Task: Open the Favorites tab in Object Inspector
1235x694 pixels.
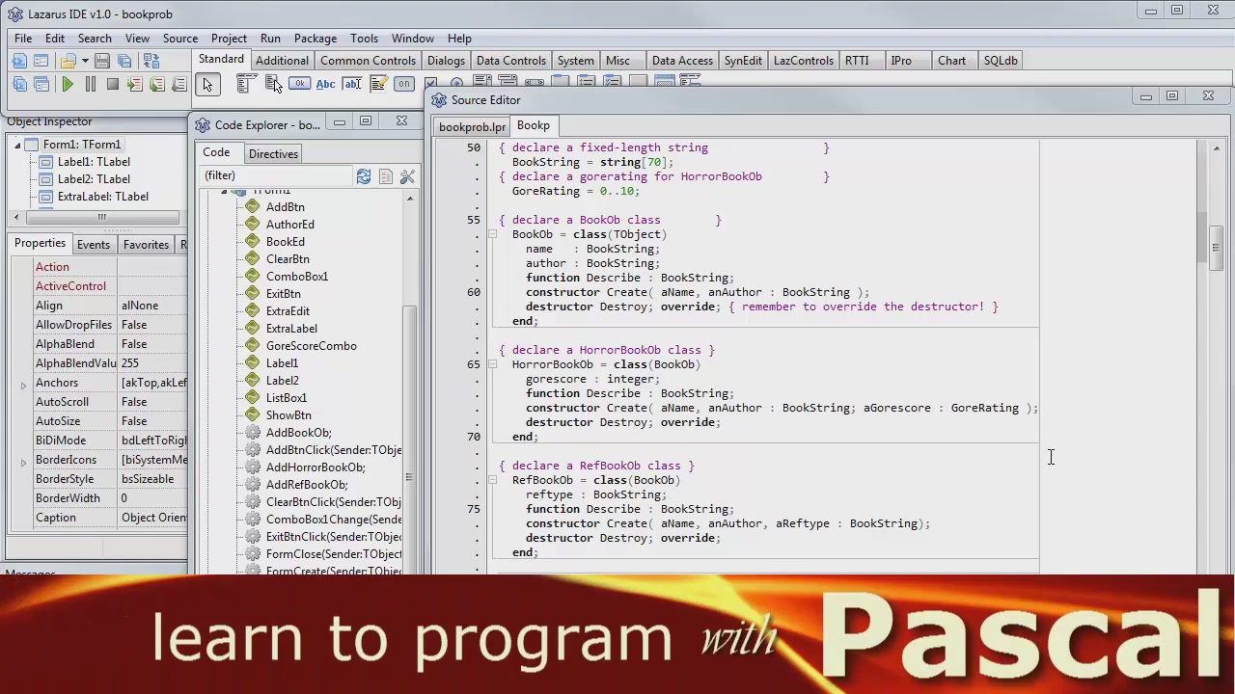Action: point(146,245)
